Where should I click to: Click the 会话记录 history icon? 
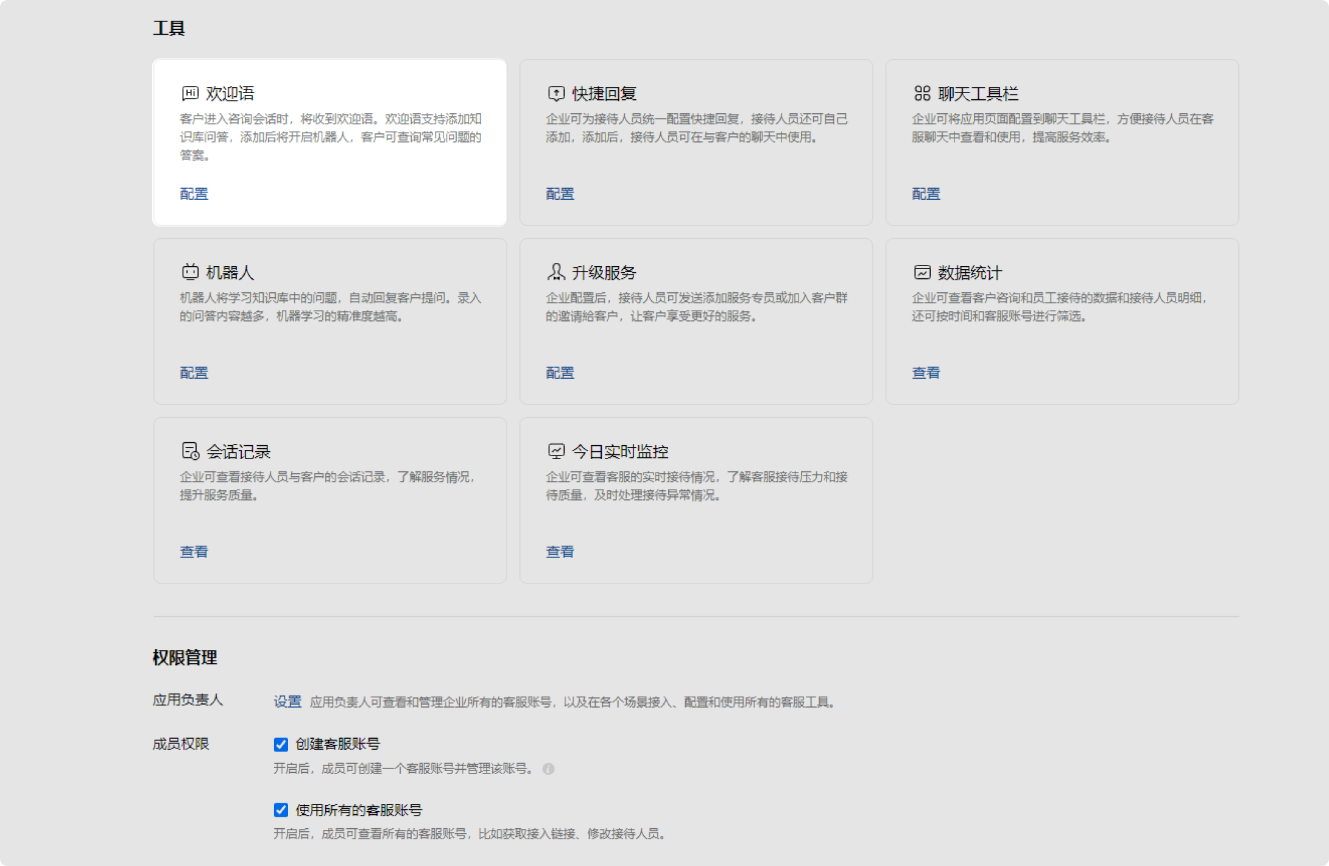[190, 451]
